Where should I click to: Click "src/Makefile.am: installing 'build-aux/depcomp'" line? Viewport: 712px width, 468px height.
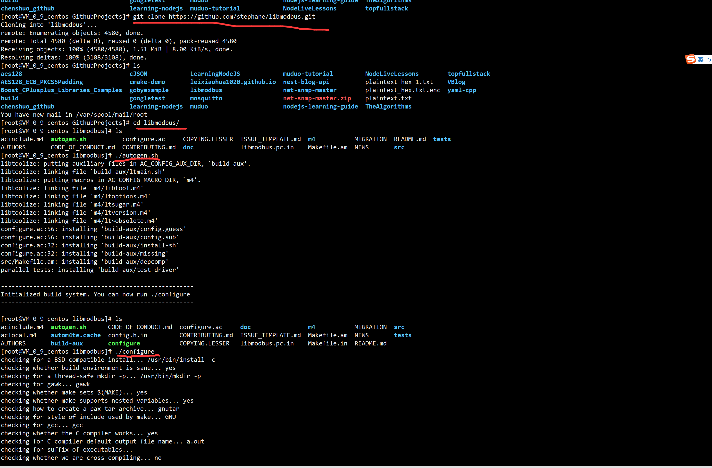85,262
